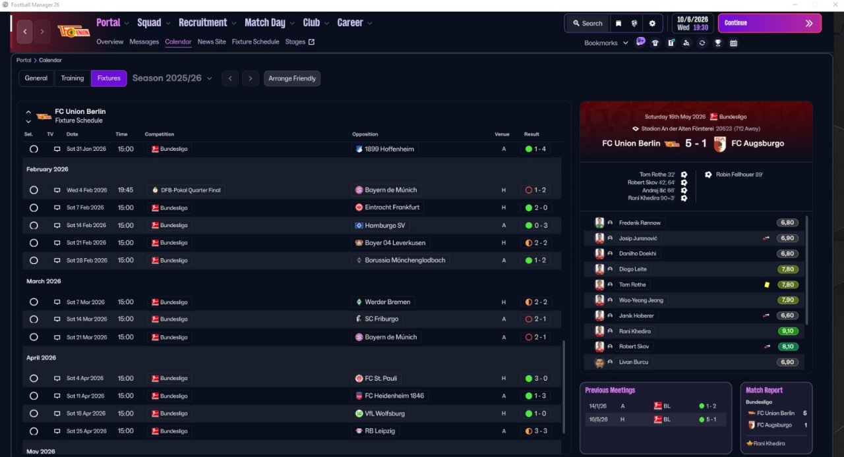Viewport: 844px width, 457px height.
Task: Collapse the FC Union Berlin fixture schedule section
Action: 28,112
